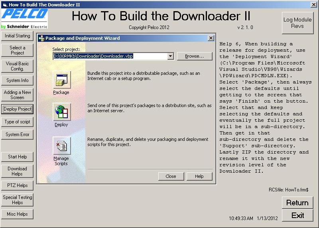
Task: Click the Log Module Revs button
Action: 297,23
